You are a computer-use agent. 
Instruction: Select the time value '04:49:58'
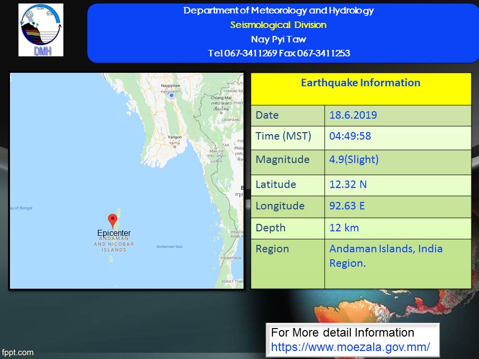click(350, 136)
